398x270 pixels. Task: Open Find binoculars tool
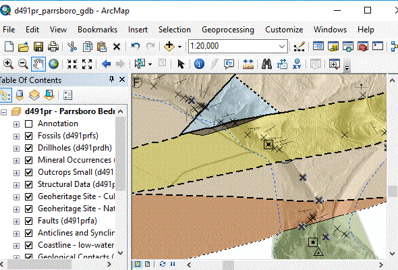[x=266, y=64]
